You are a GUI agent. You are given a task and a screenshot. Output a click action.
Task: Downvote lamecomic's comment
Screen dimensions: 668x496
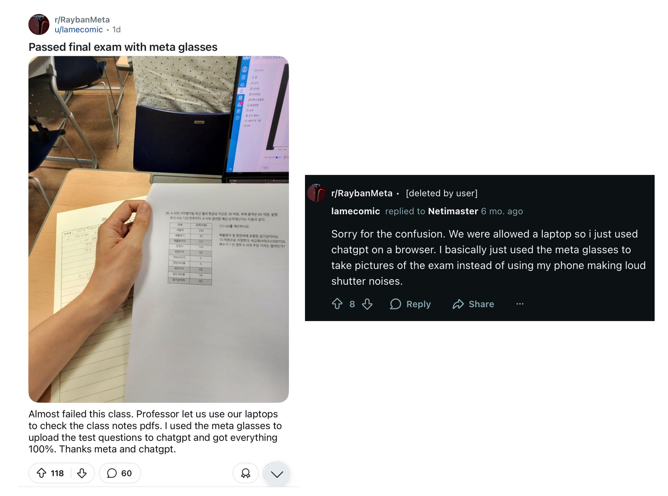(x=367, y=304)
